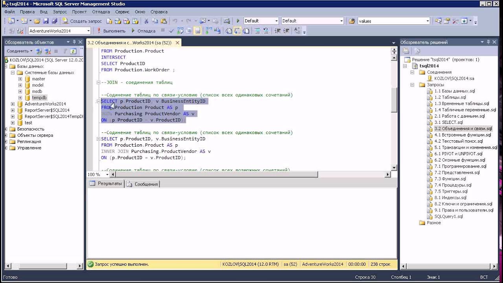Viewport: 503px width, 283px height.
Task: Create new query with Создать запрос
Action: pyautogui.click(x=82, y=21)
